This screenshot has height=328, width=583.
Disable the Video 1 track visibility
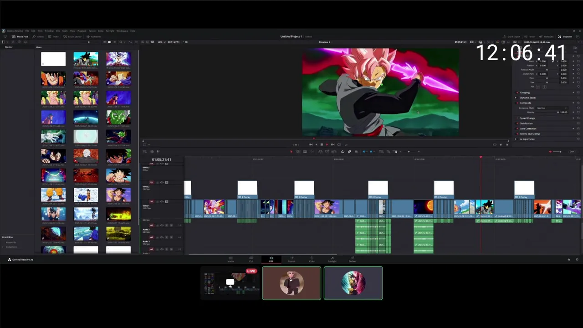(x=167, y=201)
